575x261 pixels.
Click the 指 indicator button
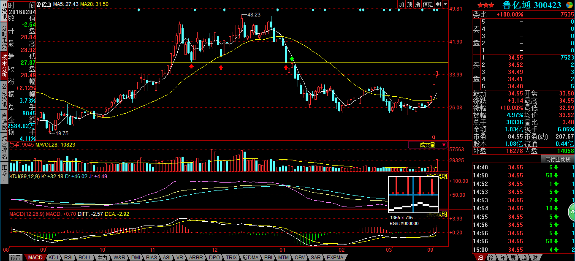tap(417, 4)
